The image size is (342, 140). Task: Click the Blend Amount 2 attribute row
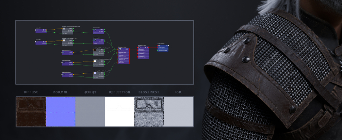coord(143,58)
